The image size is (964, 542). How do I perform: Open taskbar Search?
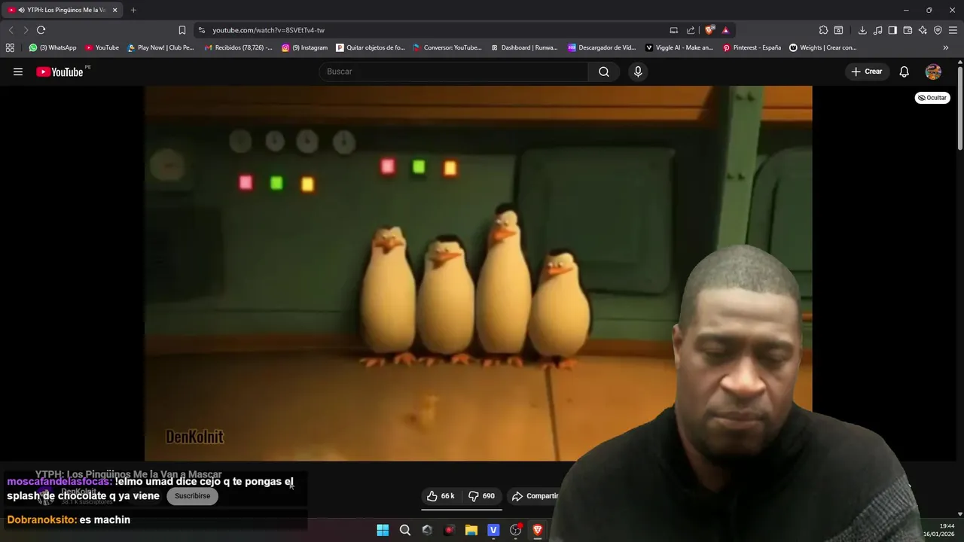pyautogui.click(x=405, y=530)
